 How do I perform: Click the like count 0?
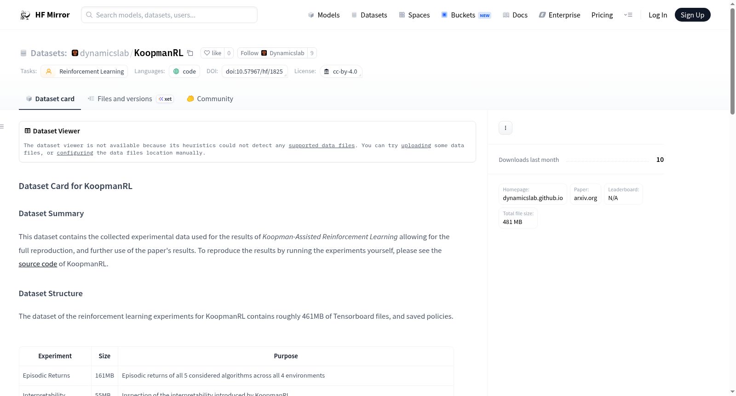point(229,53)
